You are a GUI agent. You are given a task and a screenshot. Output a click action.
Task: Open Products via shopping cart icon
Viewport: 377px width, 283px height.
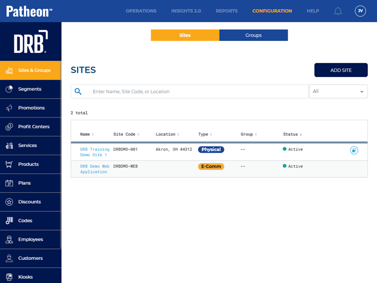point(9,164)
